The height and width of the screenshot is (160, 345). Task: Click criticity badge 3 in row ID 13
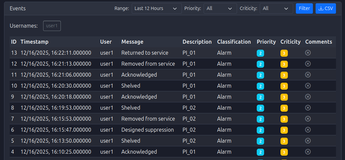(284, 53)
